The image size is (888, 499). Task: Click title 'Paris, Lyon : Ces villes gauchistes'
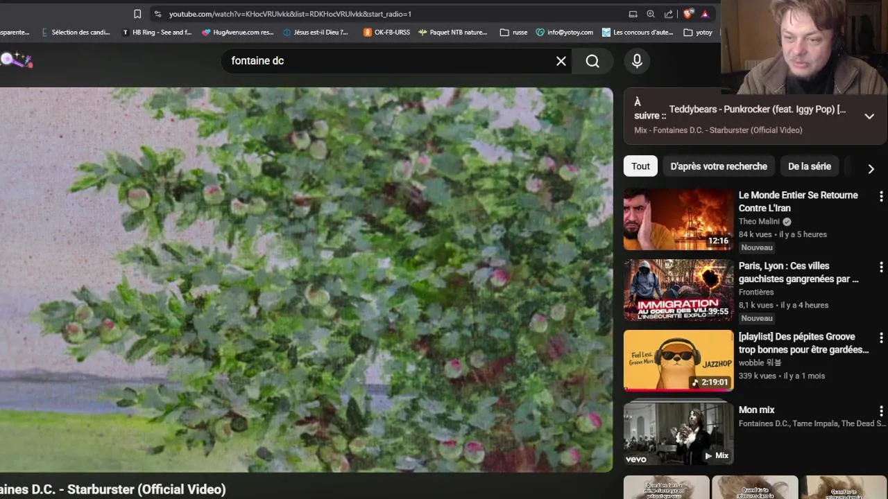pyautogui.click(x=799, y=272)
